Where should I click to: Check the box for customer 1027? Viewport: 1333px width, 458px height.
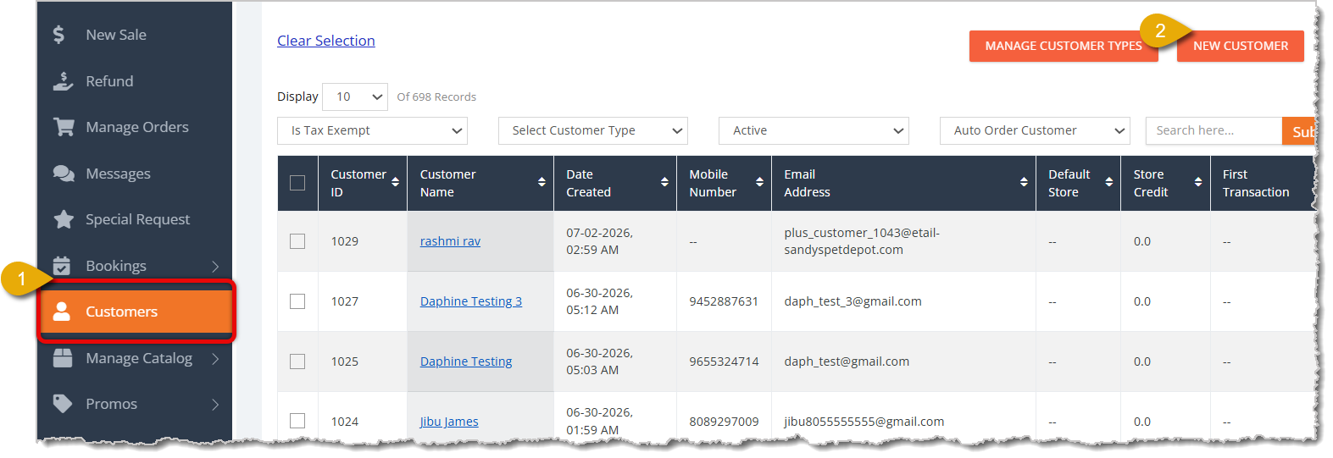click(297, 301)
